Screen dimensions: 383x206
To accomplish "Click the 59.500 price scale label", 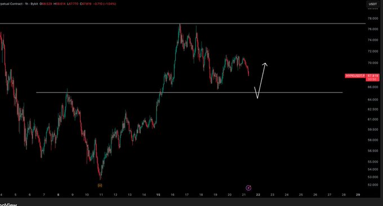I will pyautogui.click(x=373, y=130).
